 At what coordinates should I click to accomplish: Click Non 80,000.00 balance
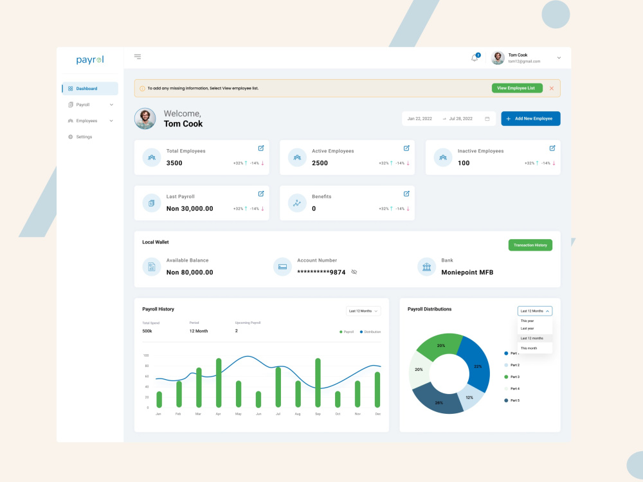190,272
